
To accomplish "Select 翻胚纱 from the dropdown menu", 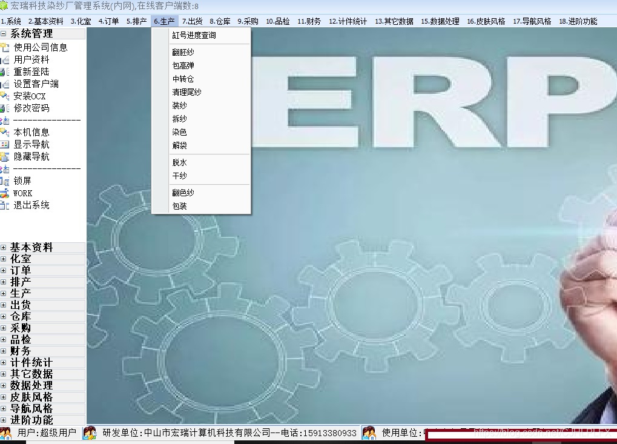I will tap(201, 52).
